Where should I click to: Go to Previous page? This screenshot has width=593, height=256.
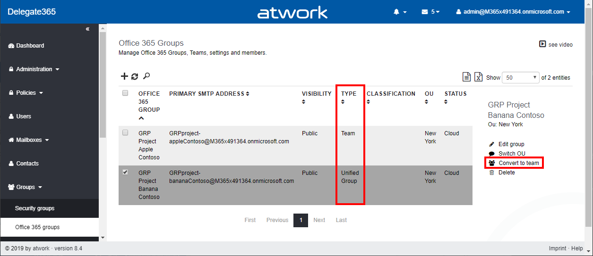pos(277,220)
